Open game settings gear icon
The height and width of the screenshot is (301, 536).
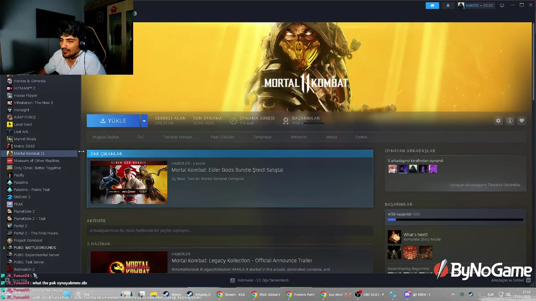pyautogui.click(x=498, y=121)
